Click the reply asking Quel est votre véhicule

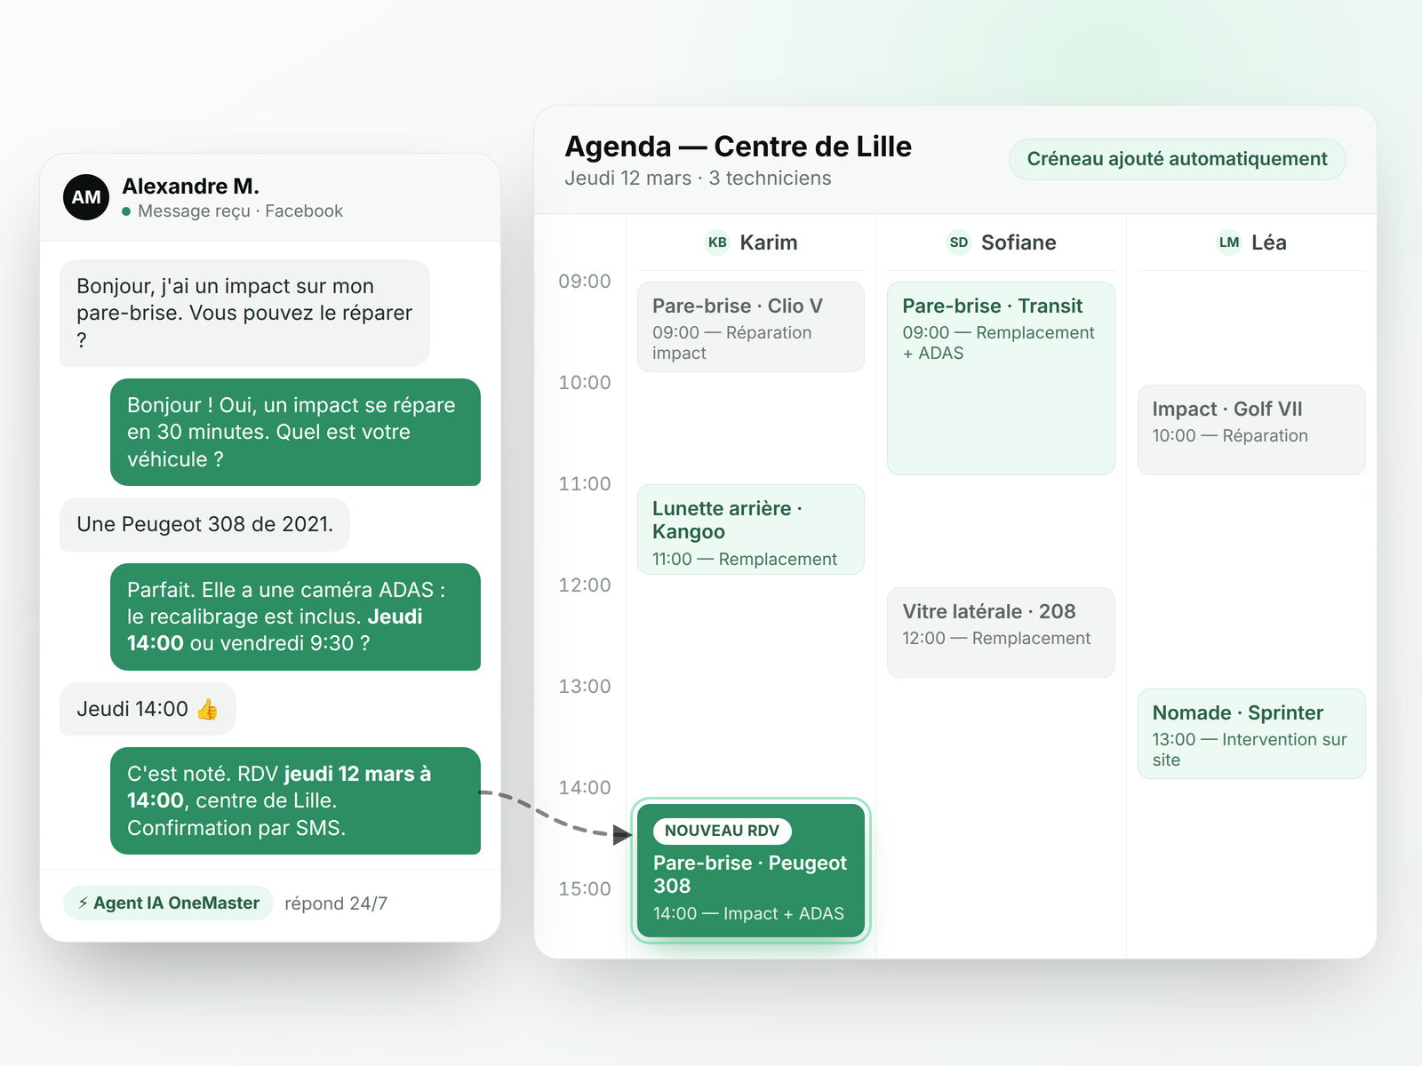(295, 433)
